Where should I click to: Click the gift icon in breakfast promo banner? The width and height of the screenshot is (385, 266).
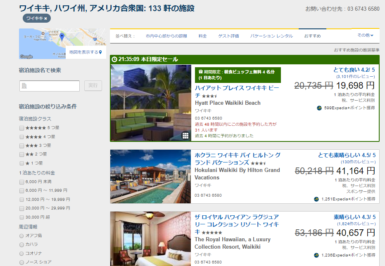201,72
